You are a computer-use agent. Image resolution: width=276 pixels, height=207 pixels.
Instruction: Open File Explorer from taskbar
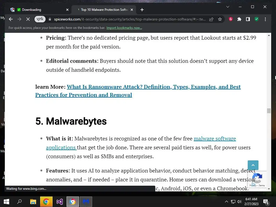point(33,202)
